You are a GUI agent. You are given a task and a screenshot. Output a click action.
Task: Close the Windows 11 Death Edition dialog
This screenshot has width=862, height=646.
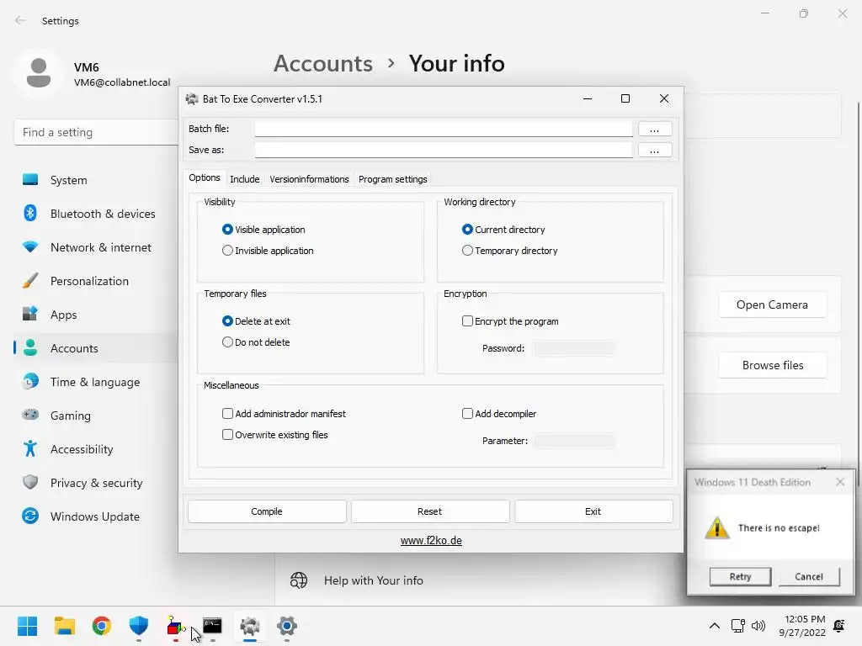[840, 482]
